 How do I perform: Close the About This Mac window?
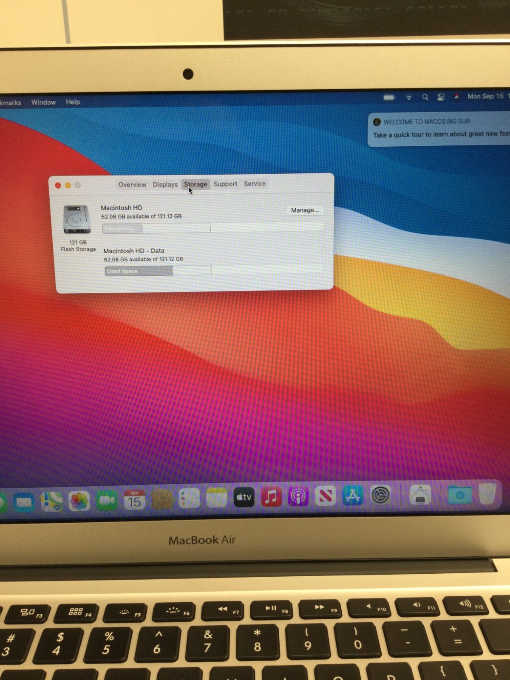[58, 185]
